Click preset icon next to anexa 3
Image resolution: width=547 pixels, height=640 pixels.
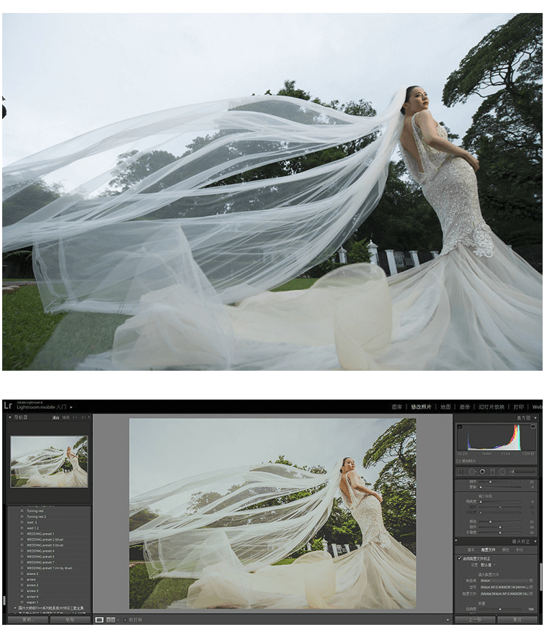[x=22, y=591]
